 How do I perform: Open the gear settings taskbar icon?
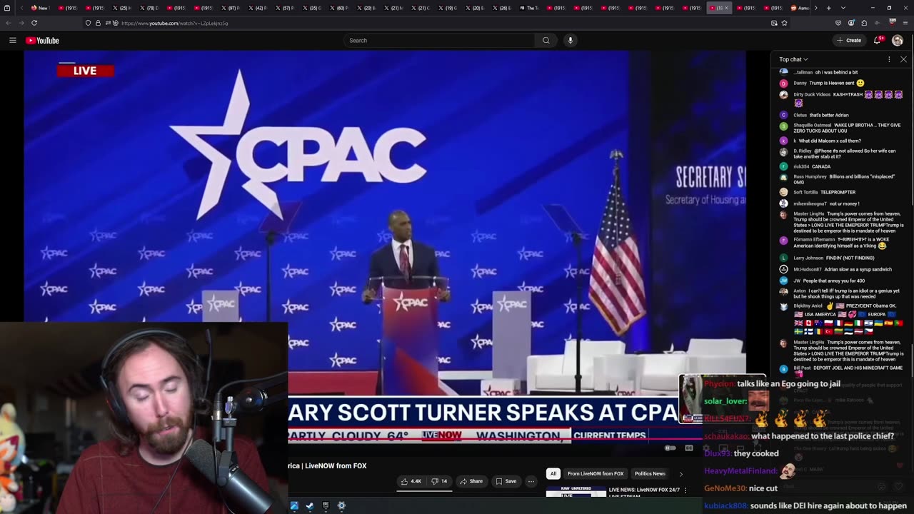pos(341,505)
